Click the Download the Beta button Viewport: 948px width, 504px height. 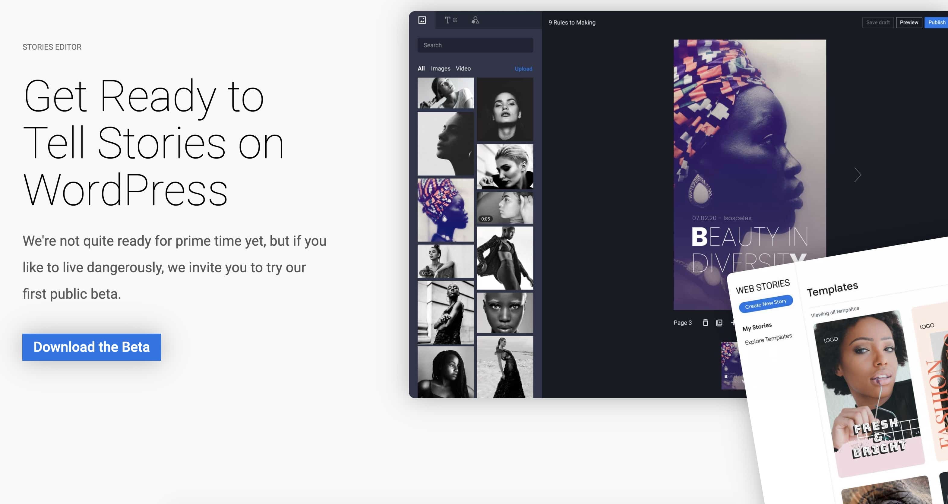click(92, 347)
